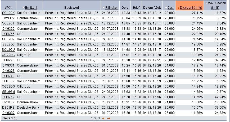Open WKN CG22DK details
The width and height of the screenshot is (230, 122).
point(8,55)
